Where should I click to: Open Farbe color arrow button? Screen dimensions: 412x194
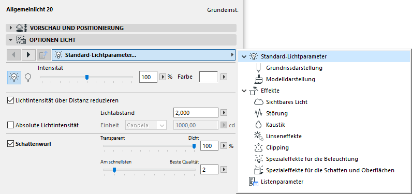click(224, 77)
